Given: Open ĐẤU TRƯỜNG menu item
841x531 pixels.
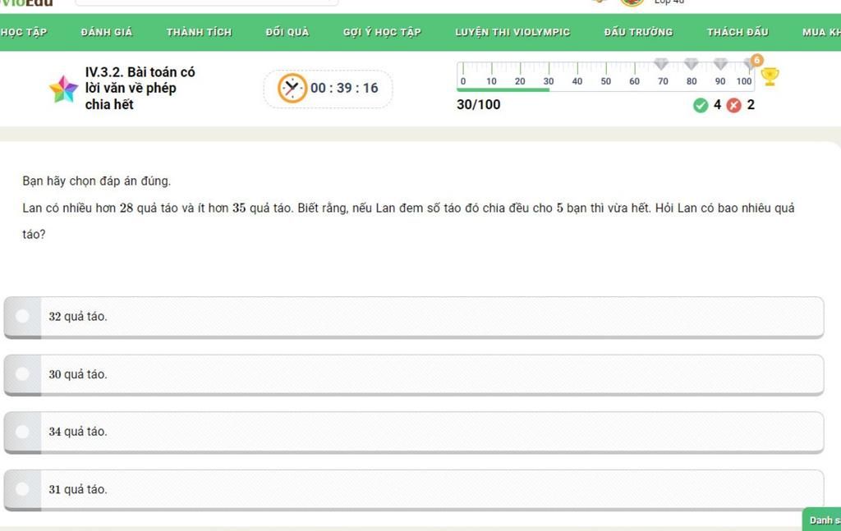Looking at the screenshot, I should 638,32.
